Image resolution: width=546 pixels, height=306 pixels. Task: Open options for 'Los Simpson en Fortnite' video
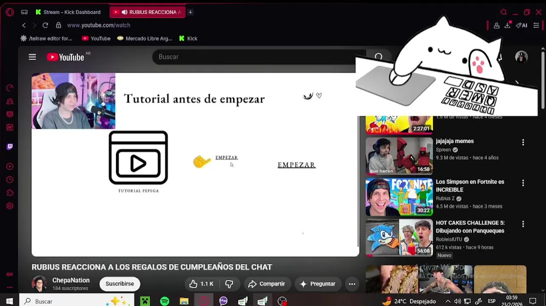pyautogui.click(x=523, y=183)
